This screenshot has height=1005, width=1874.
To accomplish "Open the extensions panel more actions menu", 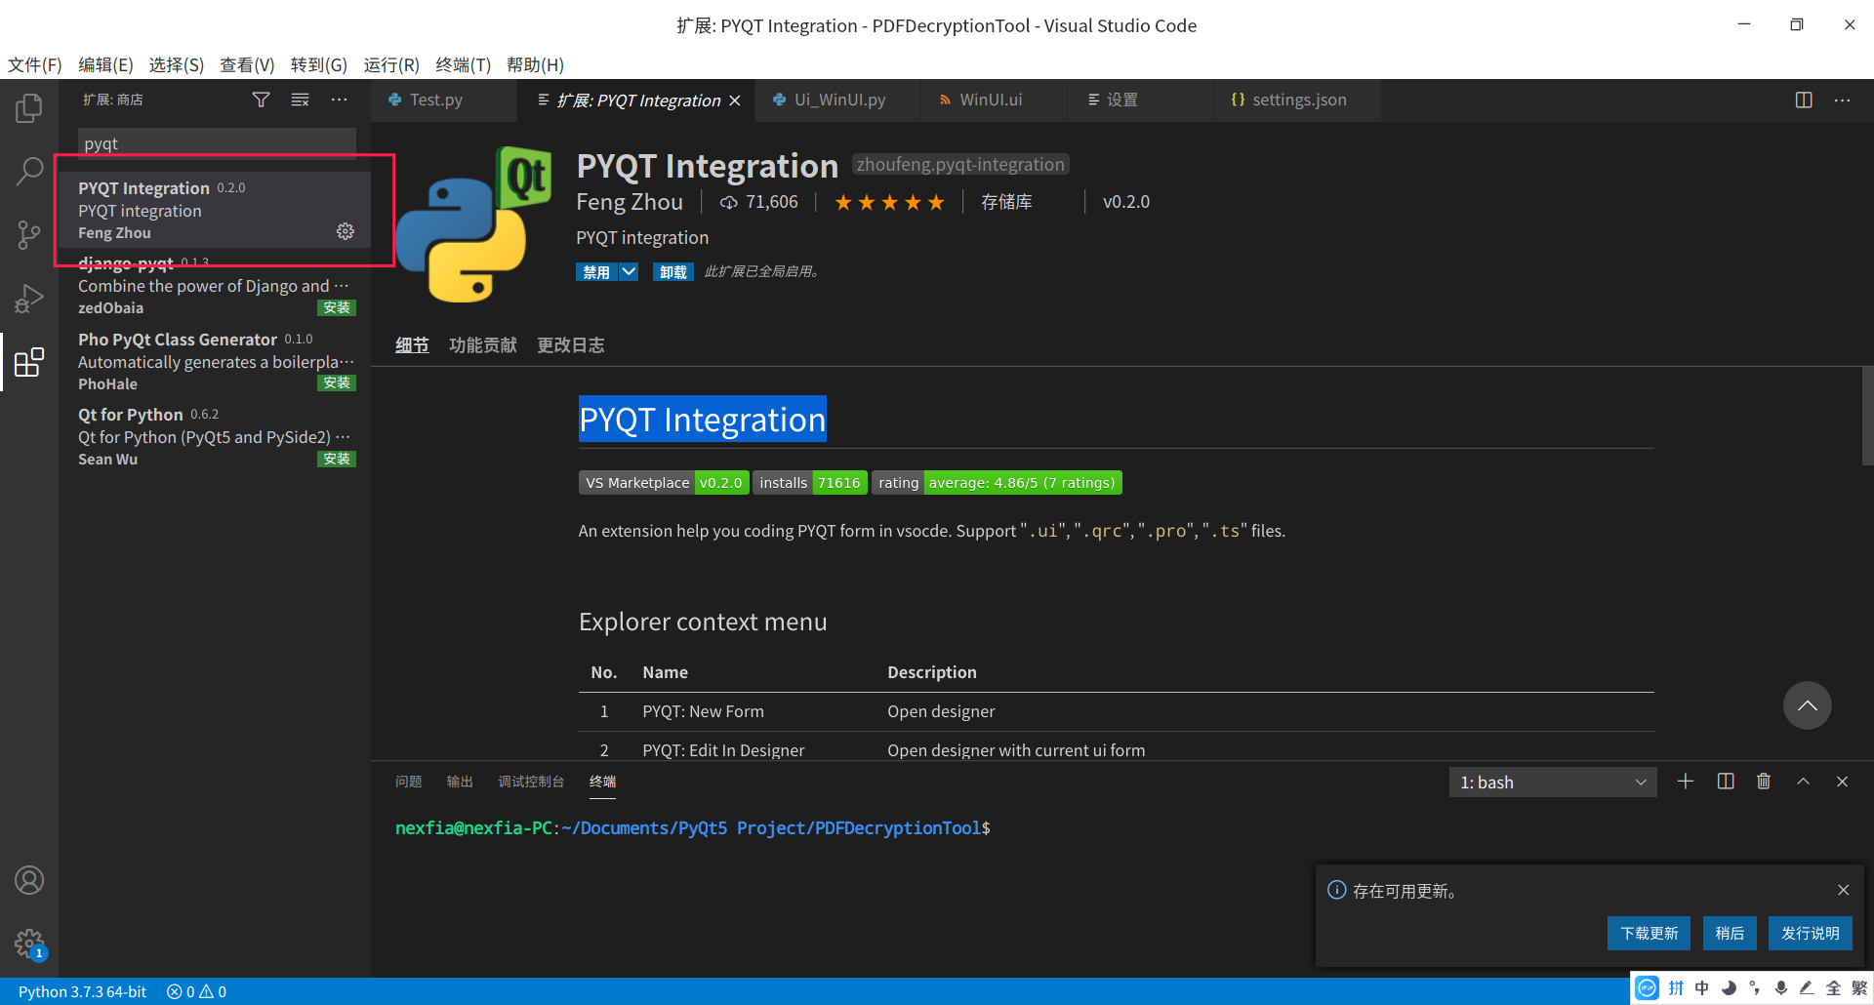I will 339,100.
